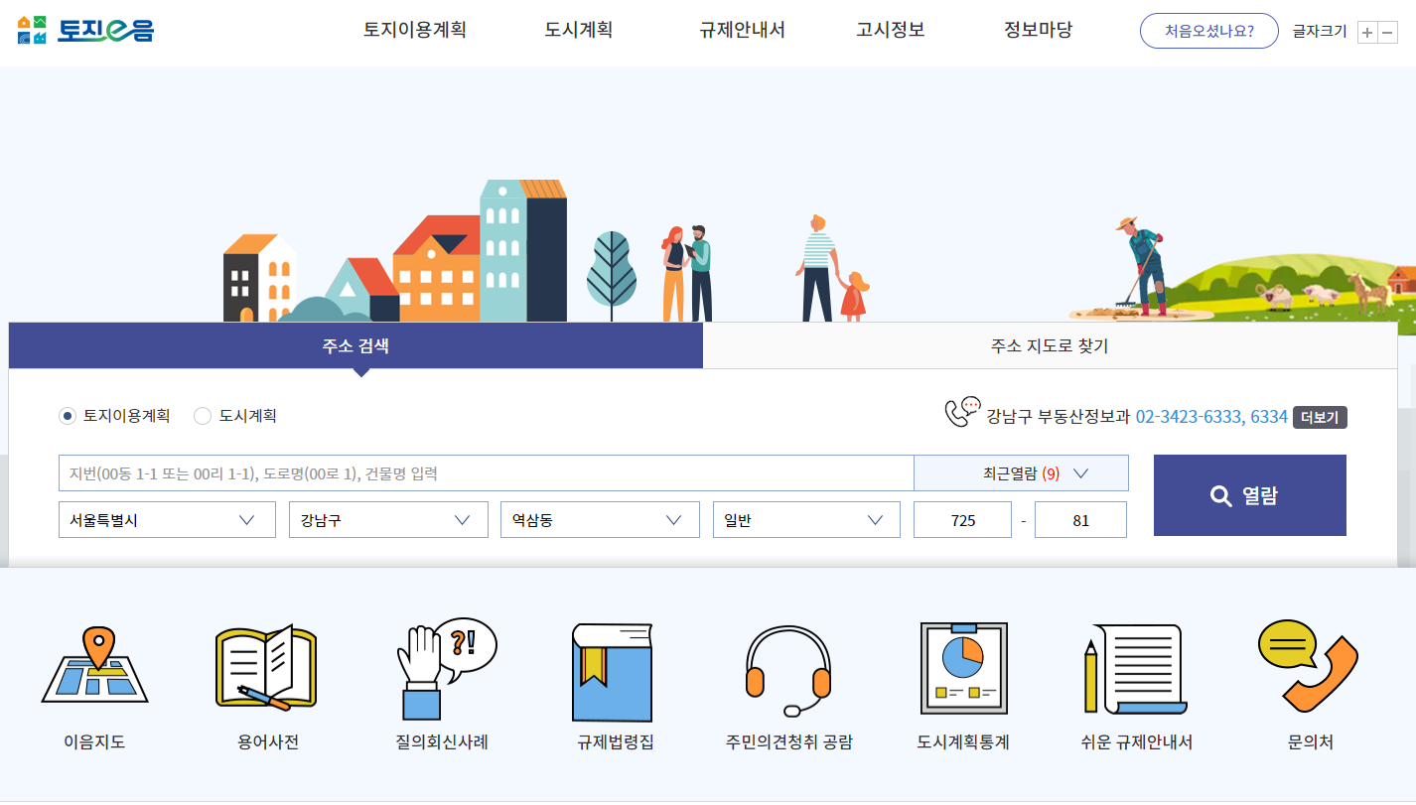Open the 용어사전 open book icon
This screenshot has height=805, width=1416.
(266, 668)
